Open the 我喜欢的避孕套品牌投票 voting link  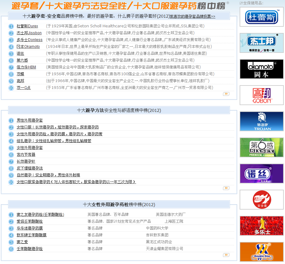pos(192,16)
